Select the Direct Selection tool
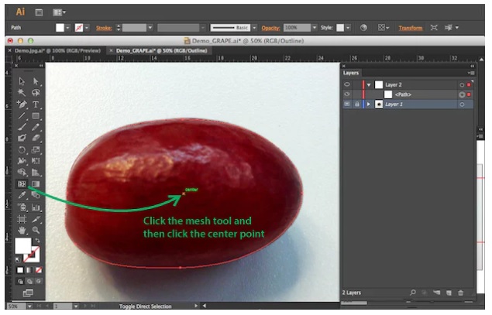 click(x=36, y=81)
